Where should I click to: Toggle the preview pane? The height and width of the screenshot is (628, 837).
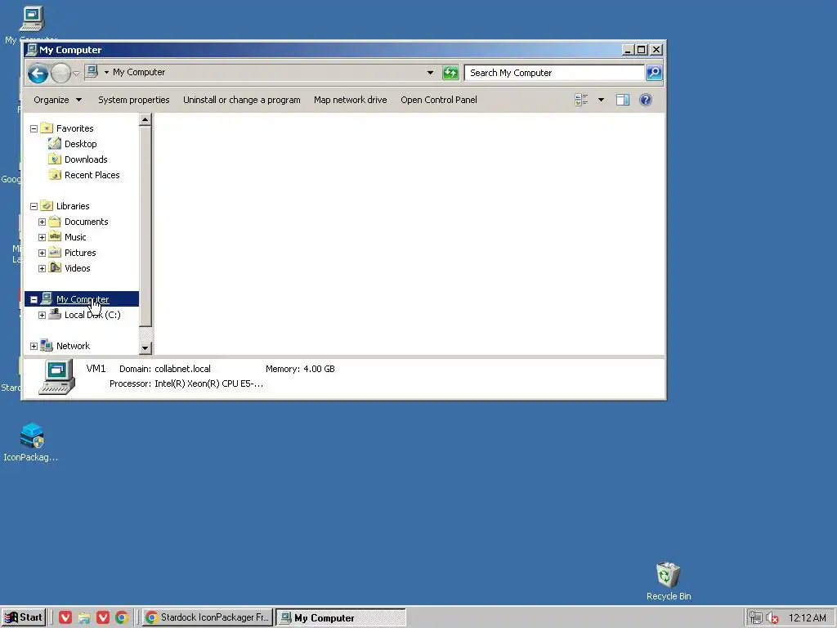pos(622,100)
